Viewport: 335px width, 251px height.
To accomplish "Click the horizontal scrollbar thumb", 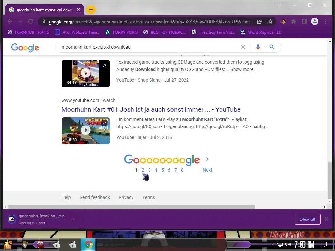I will pyautogui.click(x=131, y=207).
